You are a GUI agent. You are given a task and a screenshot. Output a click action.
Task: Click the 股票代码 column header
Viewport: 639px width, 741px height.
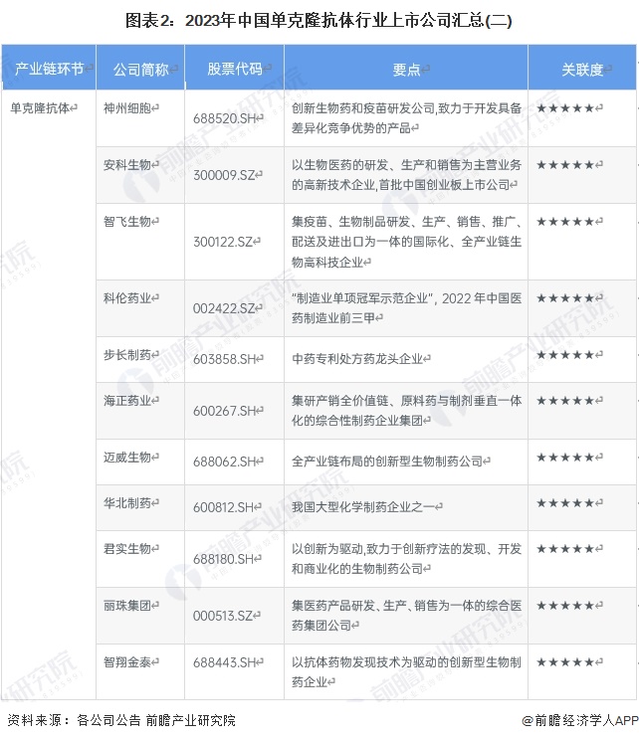pos(234,69)
